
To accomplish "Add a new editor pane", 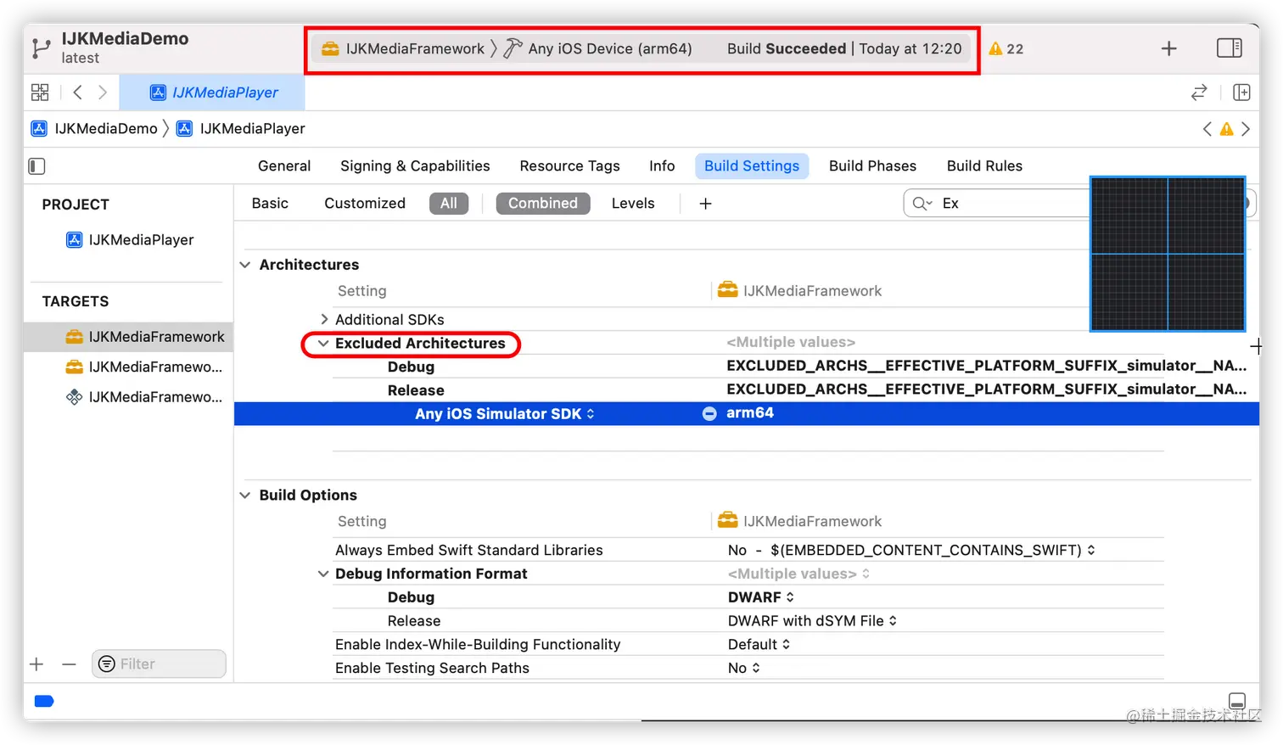I will pos(1241,92).
